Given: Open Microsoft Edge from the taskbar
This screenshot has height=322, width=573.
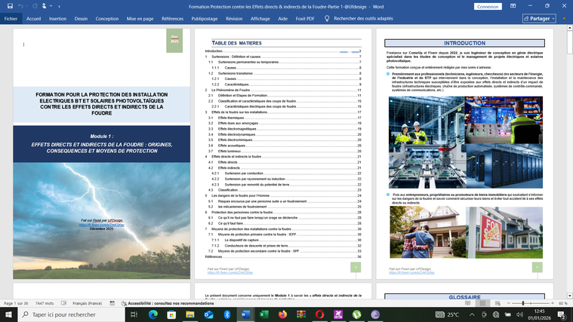Looking at the screenshot, I should coord(152,314).
